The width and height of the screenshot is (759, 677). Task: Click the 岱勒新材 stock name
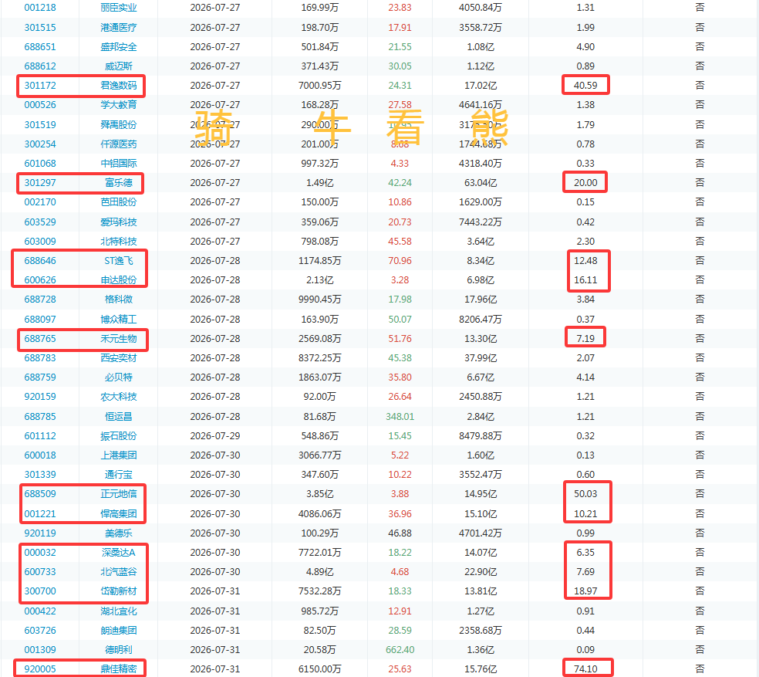(x=119, y=591)
